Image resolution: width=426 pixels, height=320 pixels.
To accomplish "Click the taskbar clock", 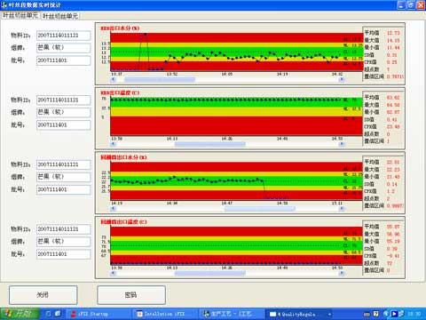I will (x=414, y=314).
